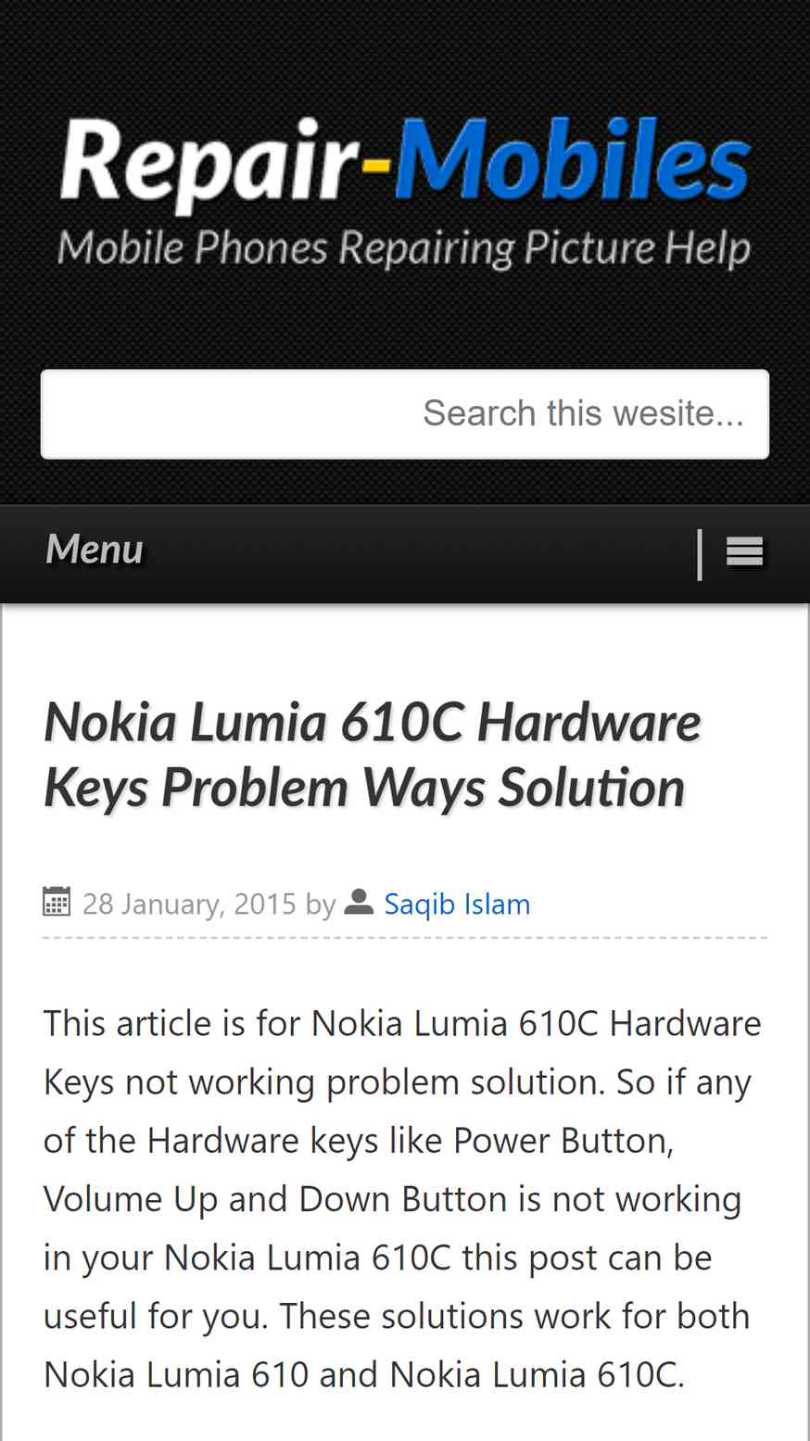Image resolution: width=810 pixels, height=1441 pixels.
Task: Click the calendar icon beside the date
Action: tap(57, 902)
